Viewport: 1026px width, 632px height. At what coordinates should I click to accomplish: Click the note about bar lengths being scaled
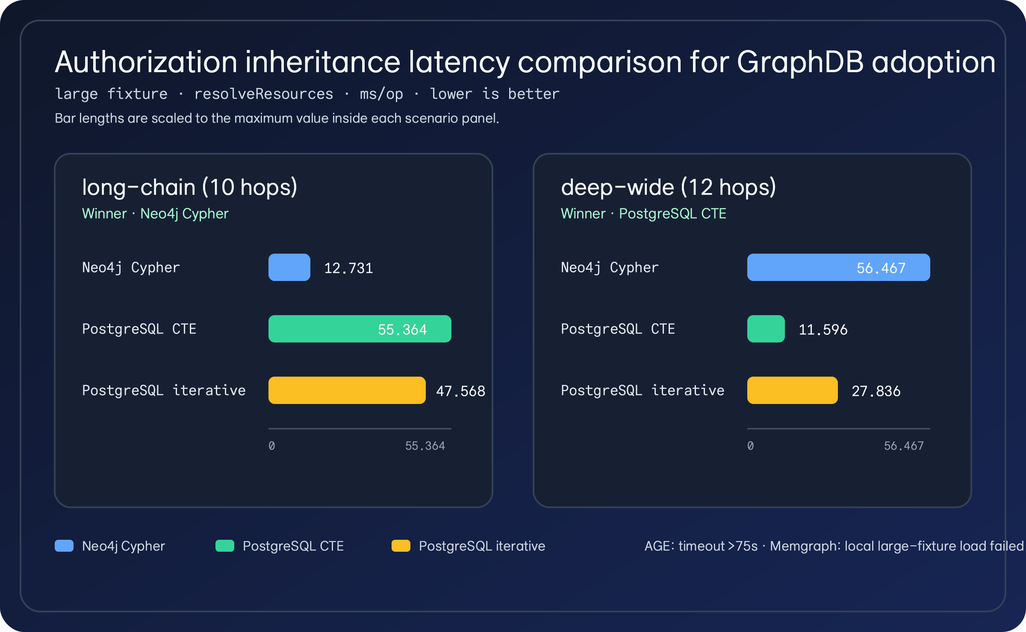pyautogui.click(x=277, y=118)
